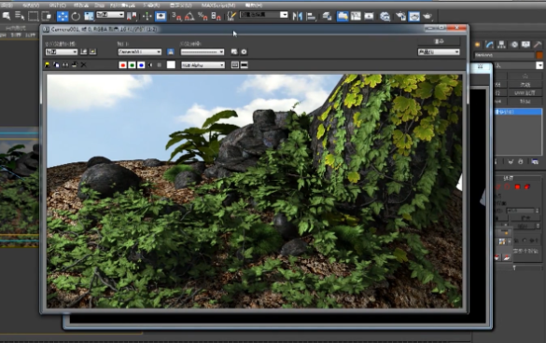The width and height of the screenshot is (546, 343).
Task: Toggle UI overlays icon in frame window
Action: [235, 64]
